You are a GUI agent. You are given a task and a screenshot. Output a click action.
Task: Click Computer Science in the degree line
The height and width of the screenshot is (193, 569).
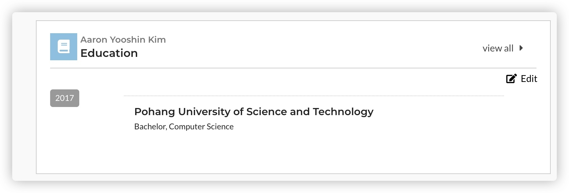[x=201, y=127]
